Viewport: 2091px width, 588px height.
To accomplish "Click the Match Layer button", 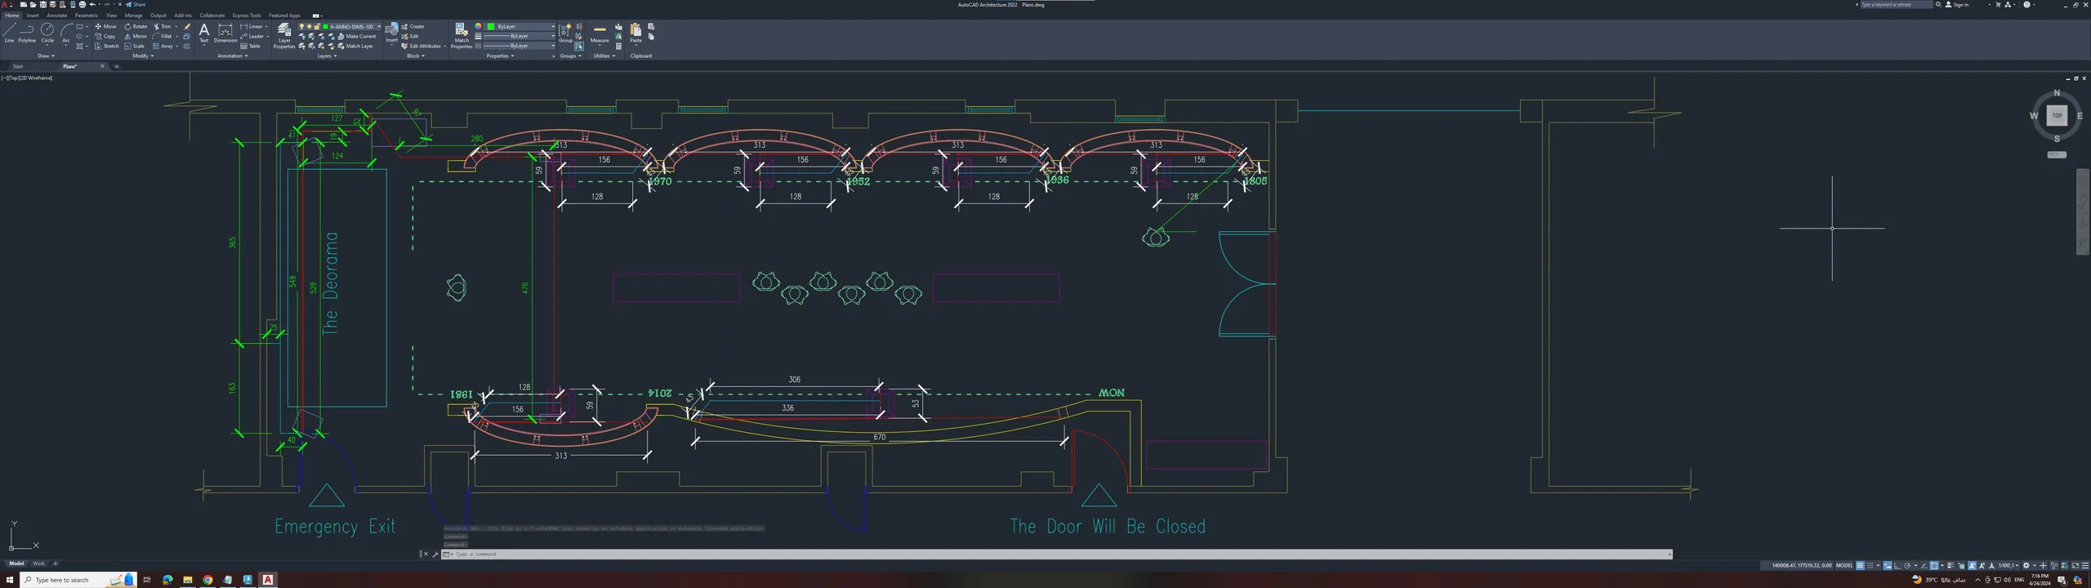I will click(x=354, y=46).
